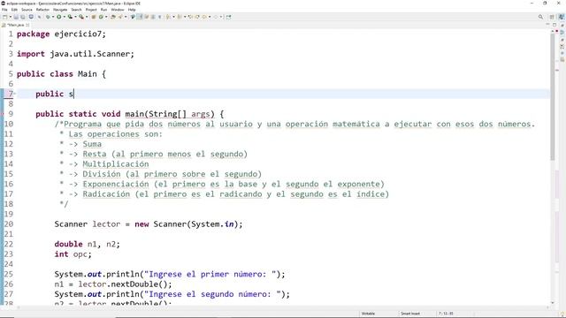Click 'int opc;' line
Image resolution: width=566 pixels, height=318 pixels.
pyautogui.click(x=73, y=254)
